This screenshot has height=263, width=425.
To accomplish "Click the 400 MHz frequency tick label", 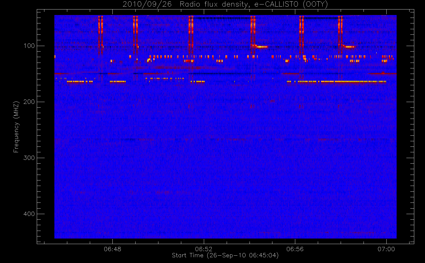I will pos(29,214).
